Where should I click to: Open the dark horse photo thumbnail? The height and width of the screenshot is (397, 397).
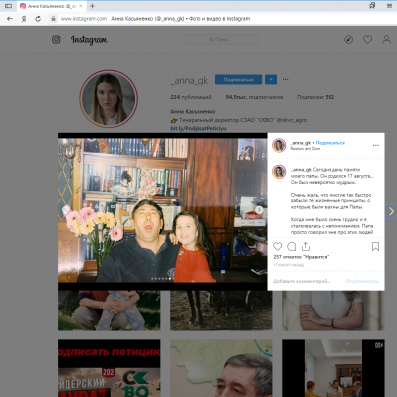point(221,311)
